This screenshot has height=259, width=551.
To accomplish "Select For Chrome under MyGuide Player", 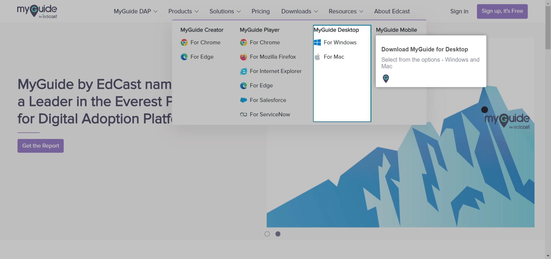I will 265,42.
